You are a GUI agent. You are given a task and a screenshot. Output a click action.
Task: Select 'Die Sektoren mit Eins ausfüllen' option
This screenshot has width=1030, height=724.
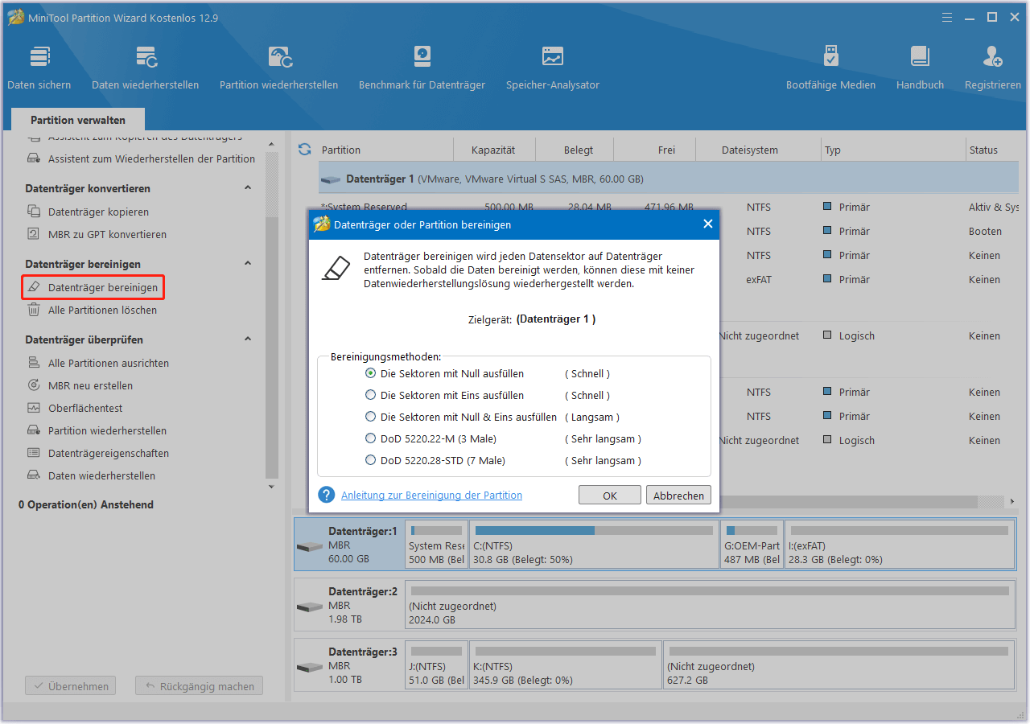(x=444, y=395)
